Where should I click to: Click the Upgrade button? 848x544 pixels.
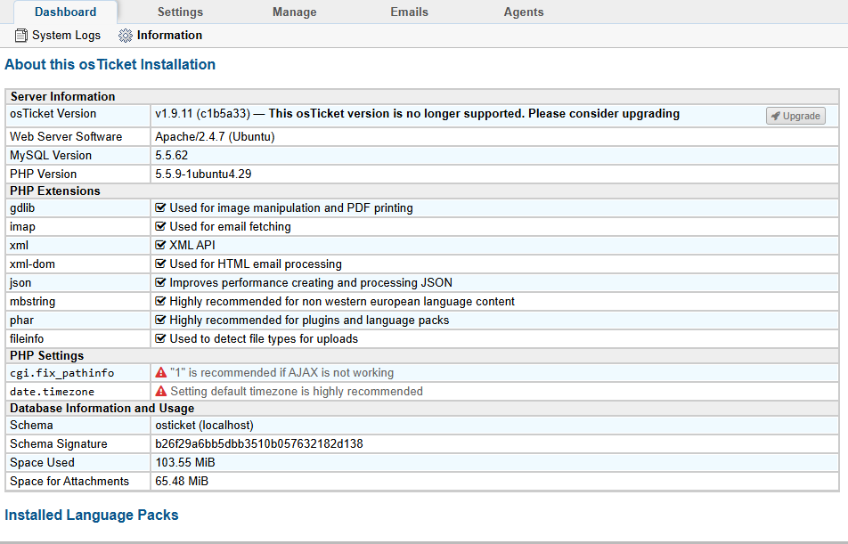point(795,116)
